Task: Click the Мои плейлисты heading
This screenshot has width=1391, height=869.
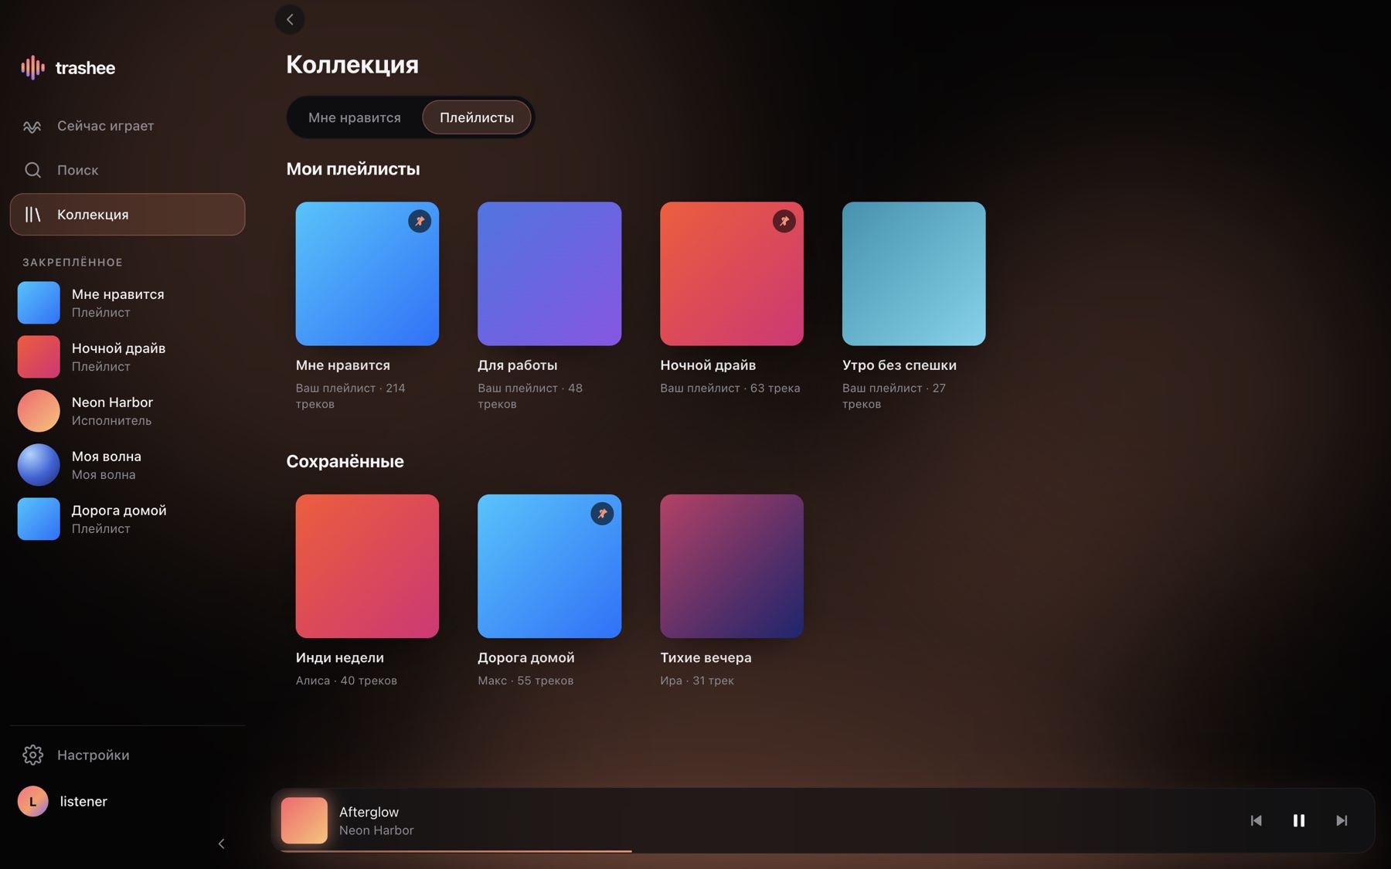Action: [x=353, y=168]
